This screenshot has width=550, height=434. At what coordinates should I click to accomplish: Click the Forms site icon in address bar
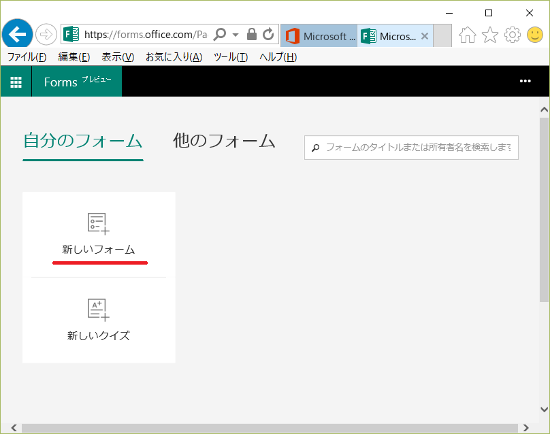[71, 35]
